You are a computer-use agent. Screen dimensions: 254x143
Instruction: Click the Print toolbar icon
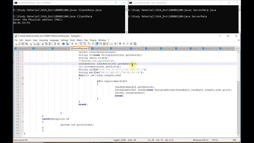point(38,44)
